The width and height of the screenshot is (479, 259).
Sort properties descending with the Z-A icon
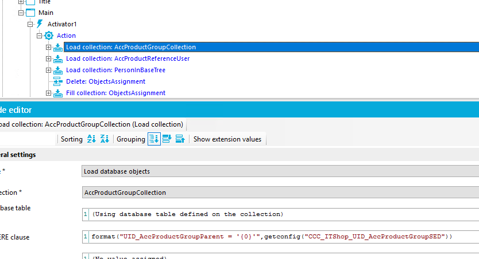pyautogui.click(x=105, y=139)
